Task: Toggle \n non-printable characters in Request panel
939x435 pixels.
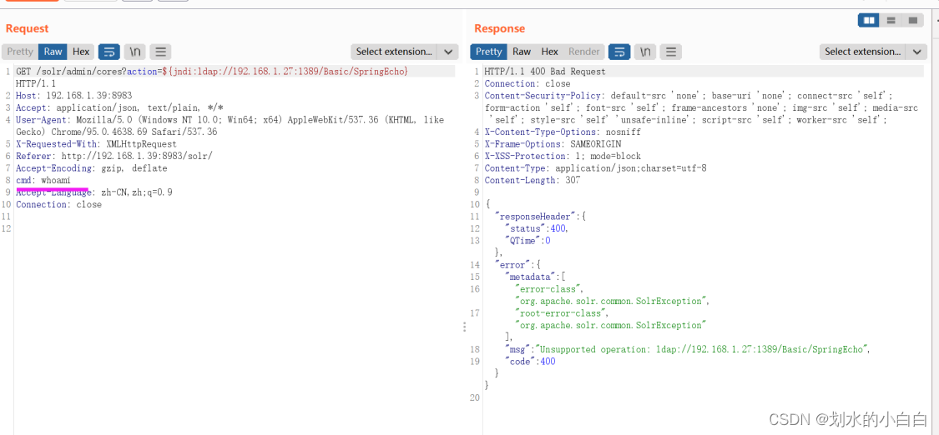Action: (134, 52)
